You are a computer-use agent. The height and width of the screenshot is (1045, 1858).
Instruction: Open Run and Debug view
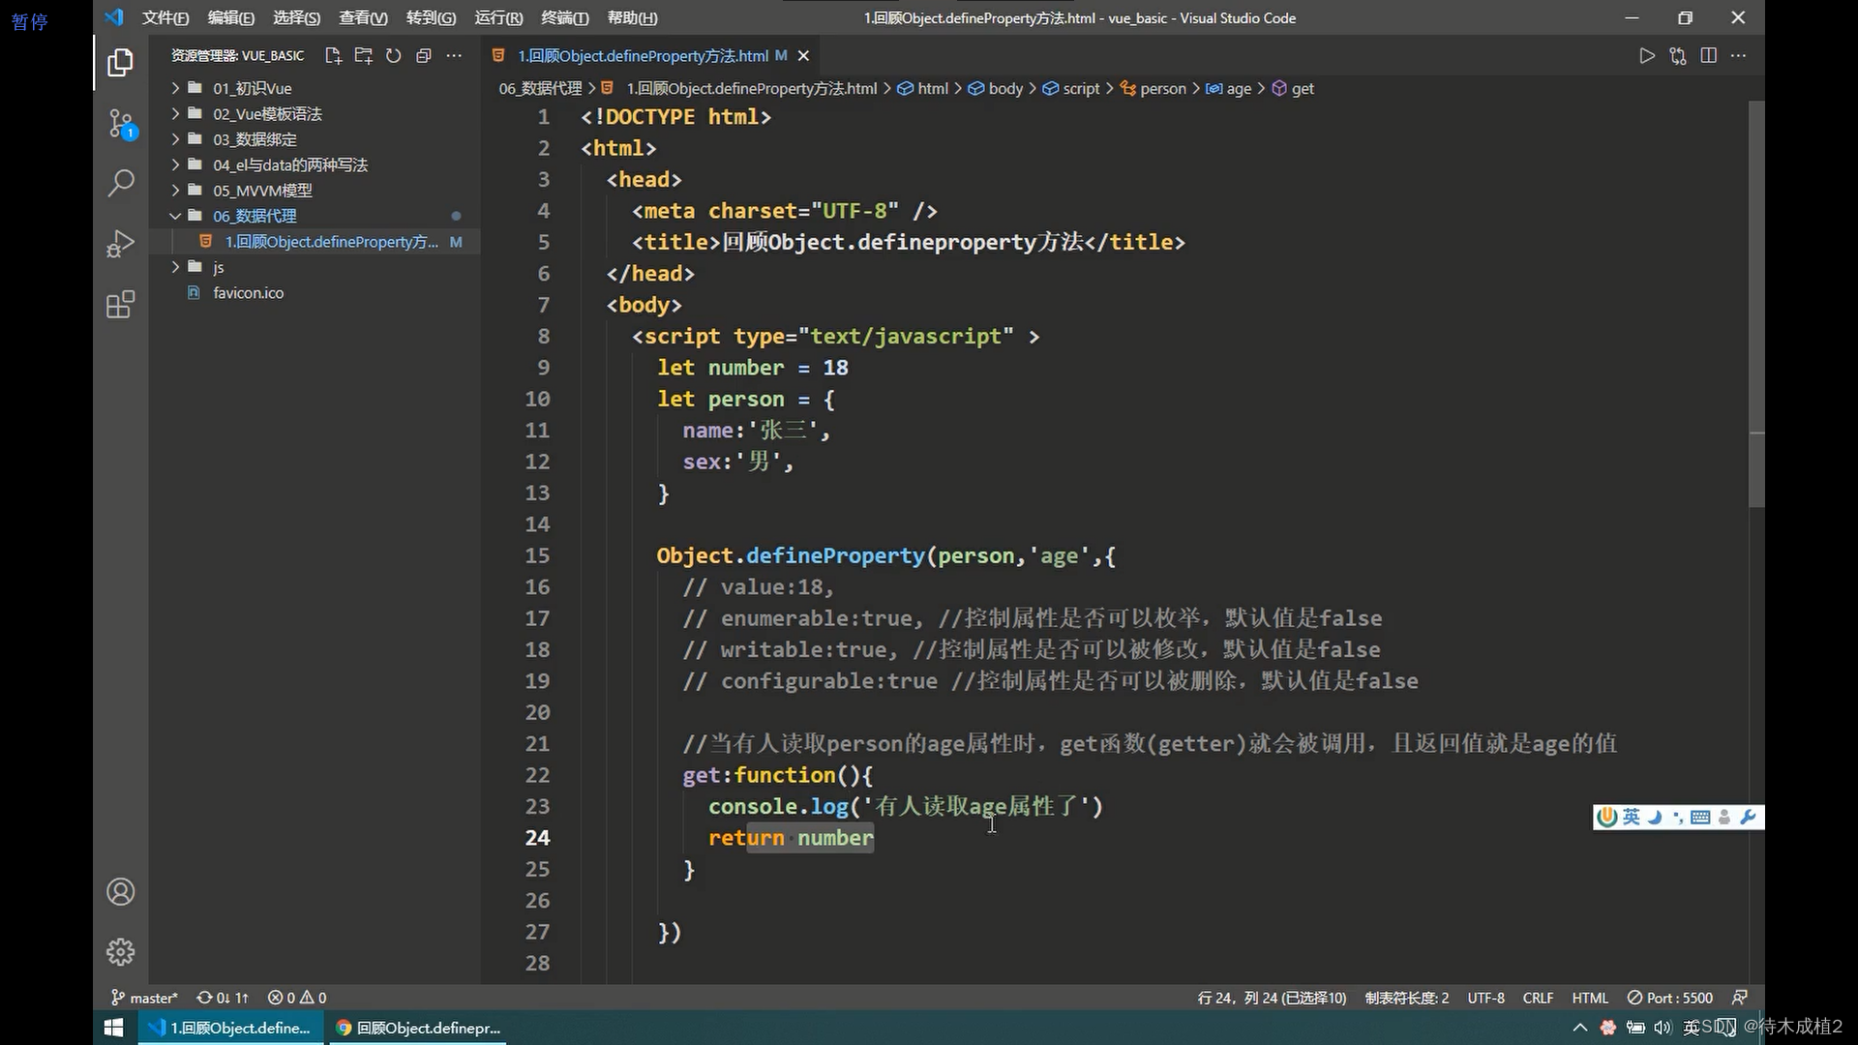tap(120, 244)
